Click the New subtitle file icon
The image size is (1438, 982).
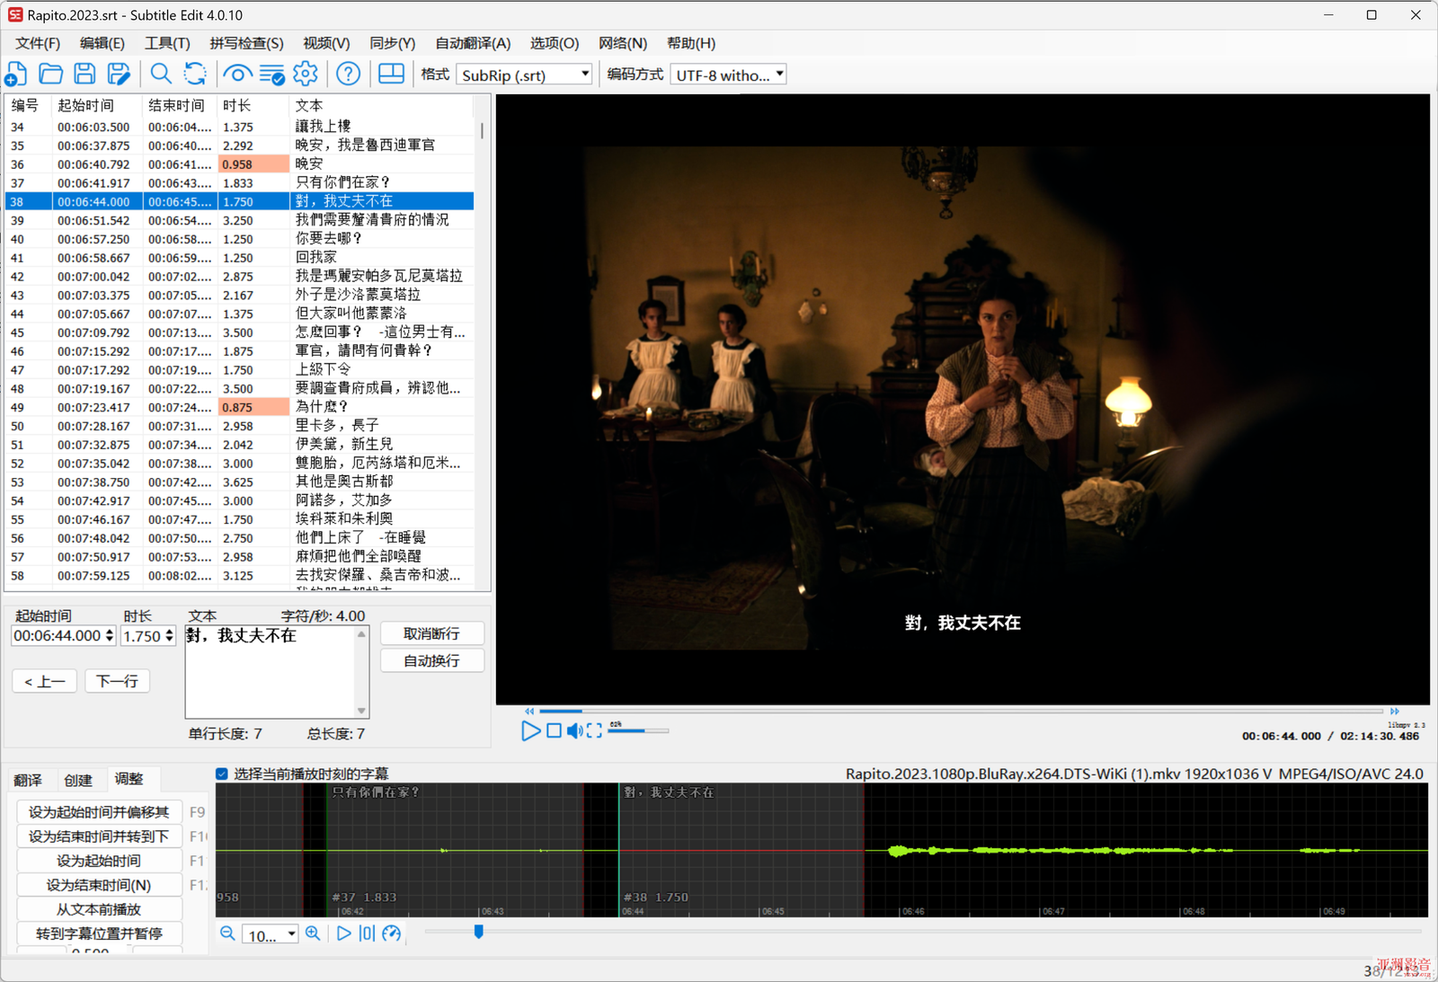17,74
